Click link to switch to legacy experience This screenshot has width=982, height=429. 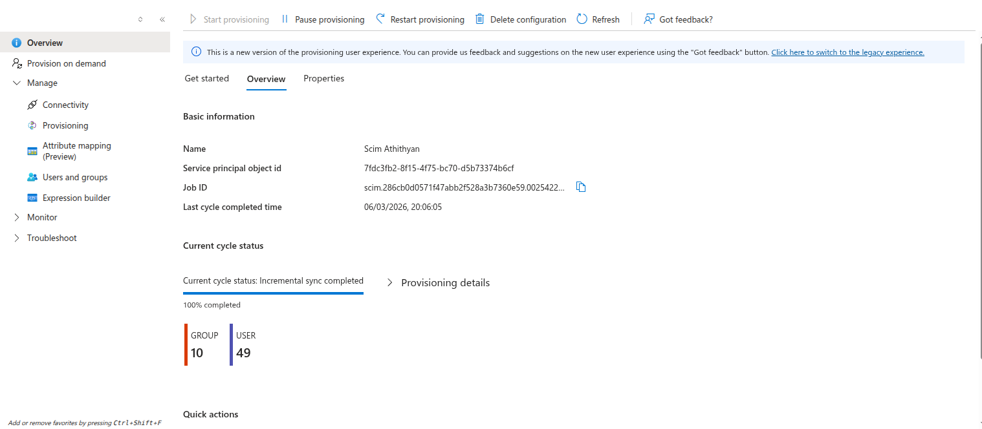[x=847, y=52]
